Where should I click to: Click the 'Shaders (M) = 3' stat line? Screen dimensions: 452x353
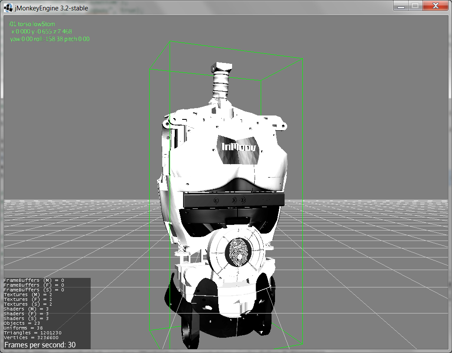(x=26, y=309)
